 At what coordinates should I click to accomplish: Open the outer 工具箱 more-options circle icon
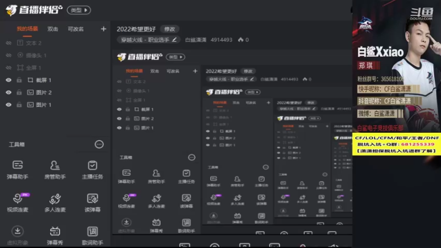99,144
